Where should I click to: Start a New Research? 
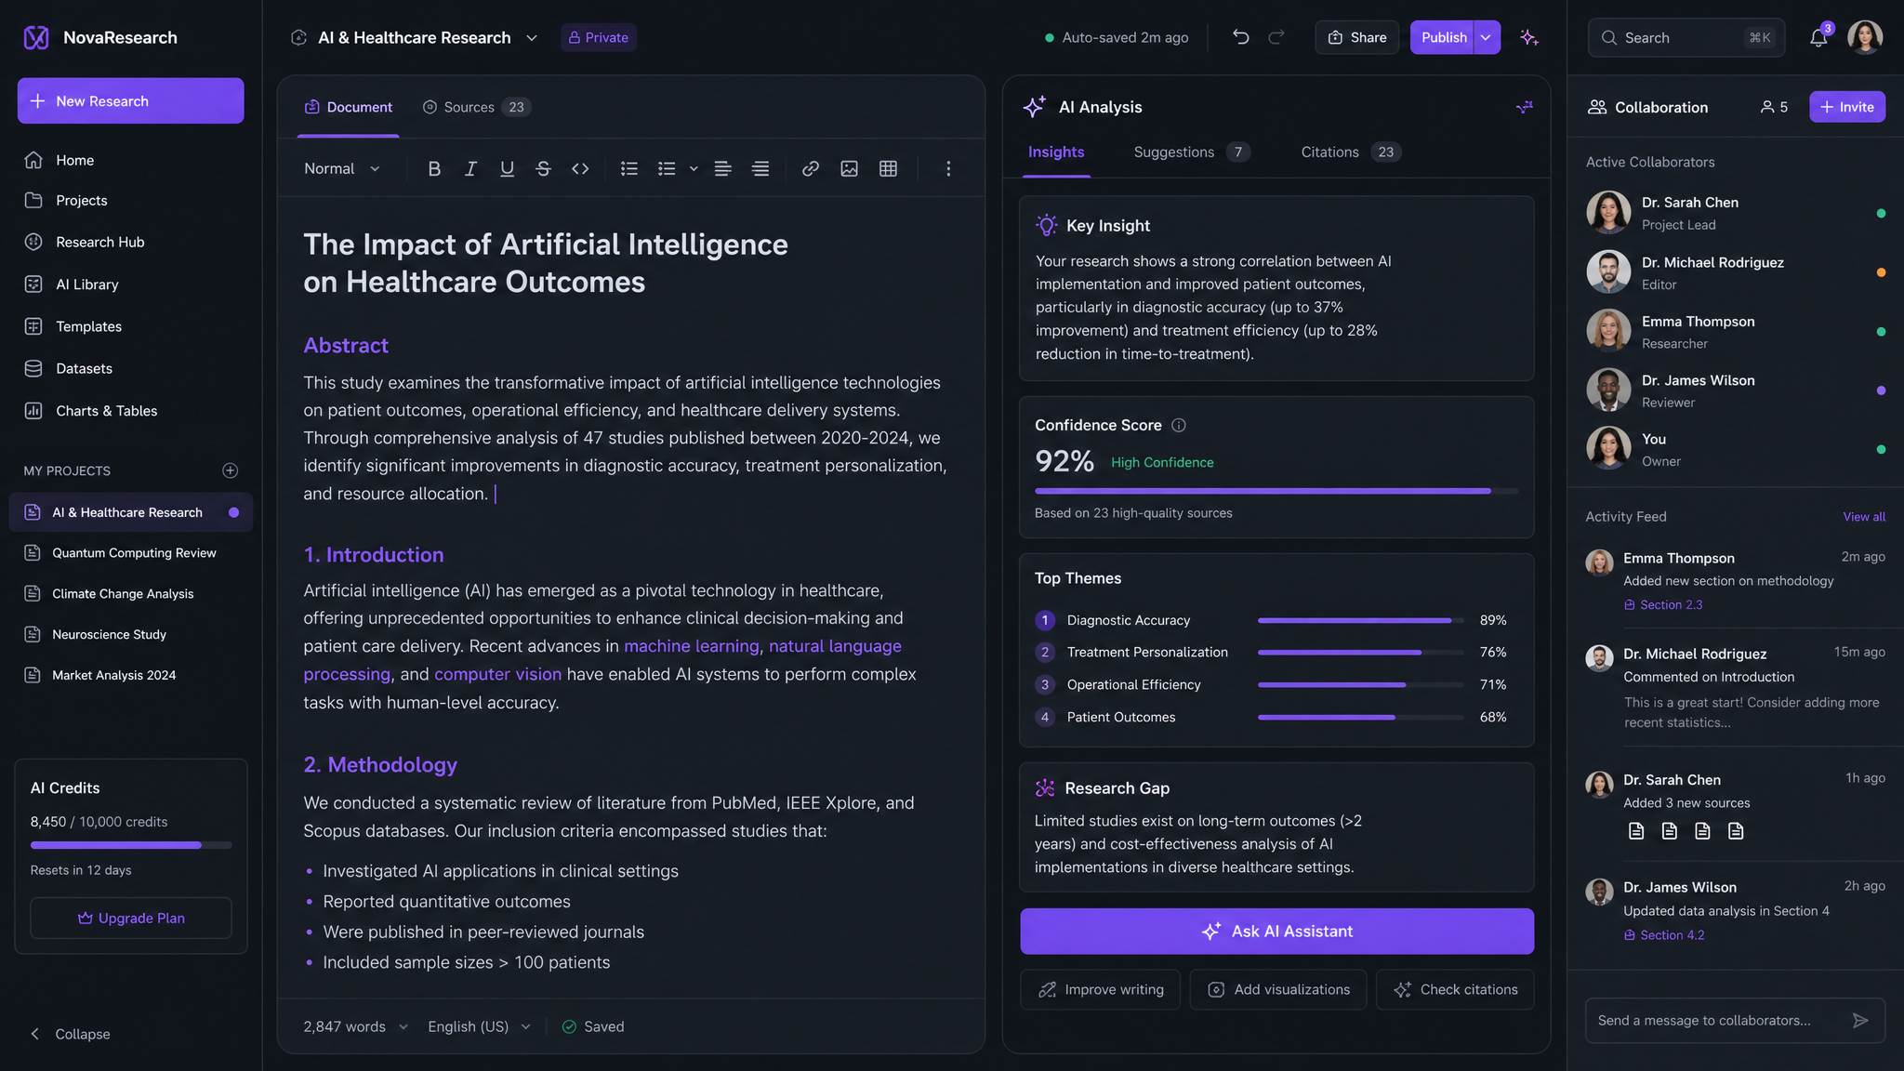pyautogui.click(x=131, y=100)
